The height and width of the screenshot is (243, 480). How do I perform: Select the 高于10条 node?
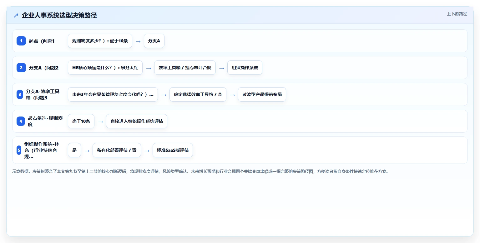tap(81, 121)
